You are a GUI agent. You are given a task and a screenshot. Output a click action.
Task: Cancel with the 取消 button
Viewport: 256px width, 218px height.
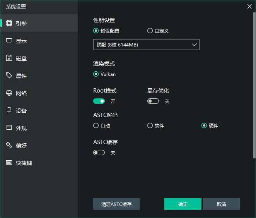[x=221, y=204]
